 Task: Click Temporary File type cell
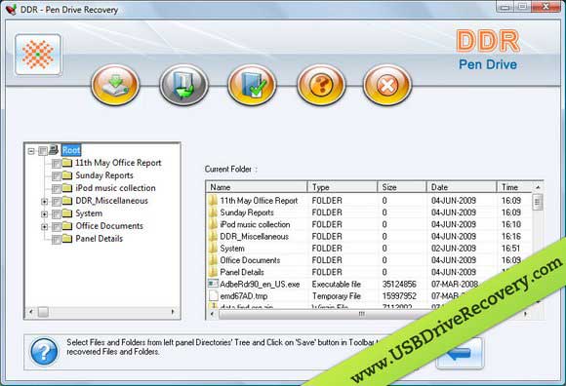point(337,296)
